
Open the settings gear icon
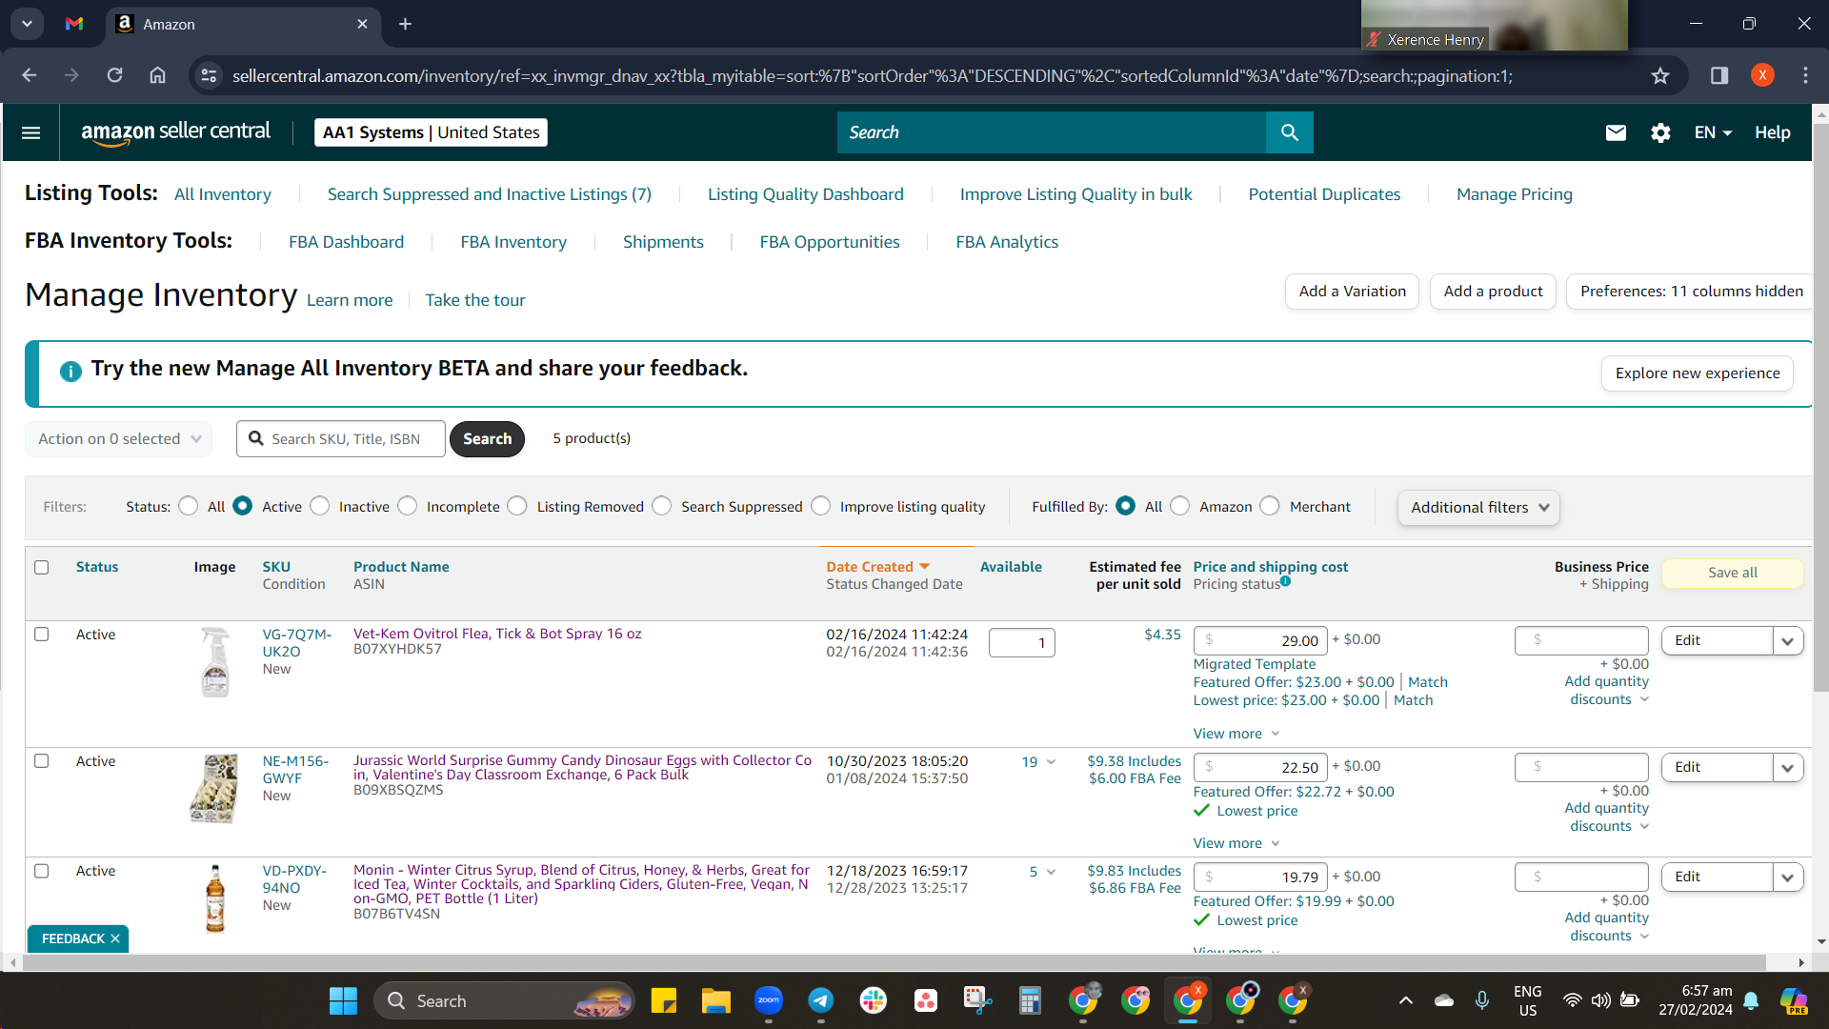(1660, 132)
